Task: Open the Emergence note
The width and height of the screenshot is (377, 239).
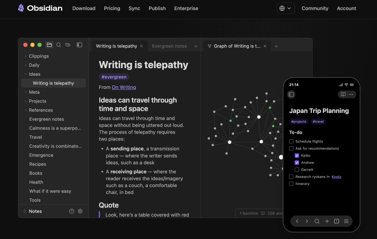Action: pos(41,155)
